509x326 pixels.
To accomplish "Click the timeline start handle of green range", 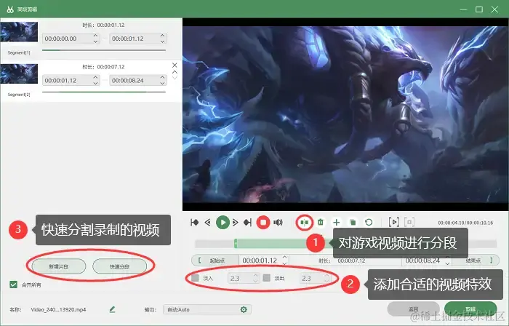I will point(236,243).
